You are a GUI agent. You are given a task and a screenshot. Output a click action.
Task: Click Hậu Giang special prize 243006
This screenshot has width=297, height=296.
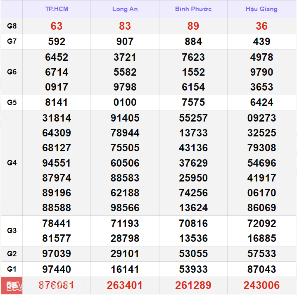tap(261, 285)
